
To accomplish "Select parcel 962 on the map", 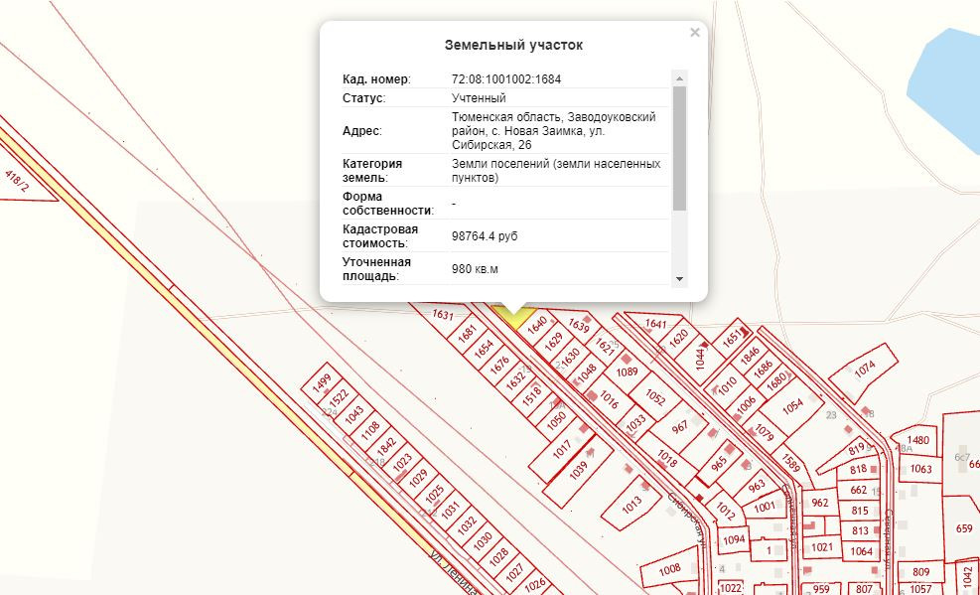I will [x=819, y=503].
